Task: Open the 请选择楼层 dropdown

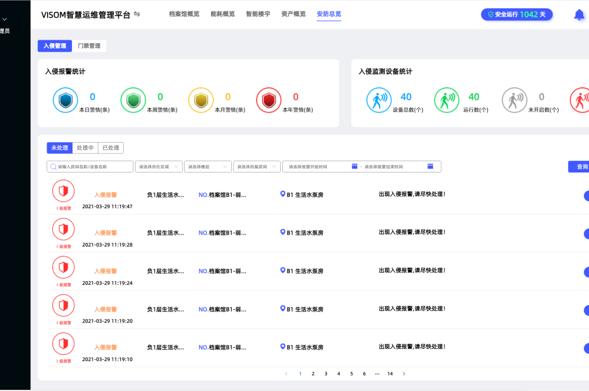Action: point(208,166)
